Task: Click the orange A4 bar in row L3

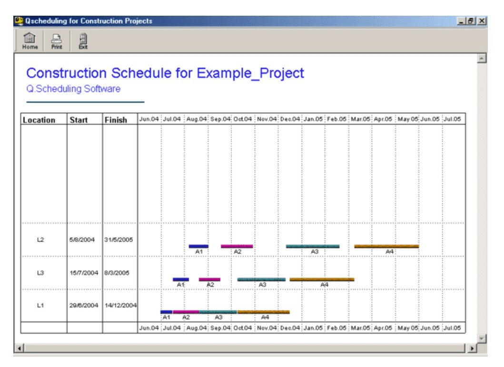Action: [322, 280]
